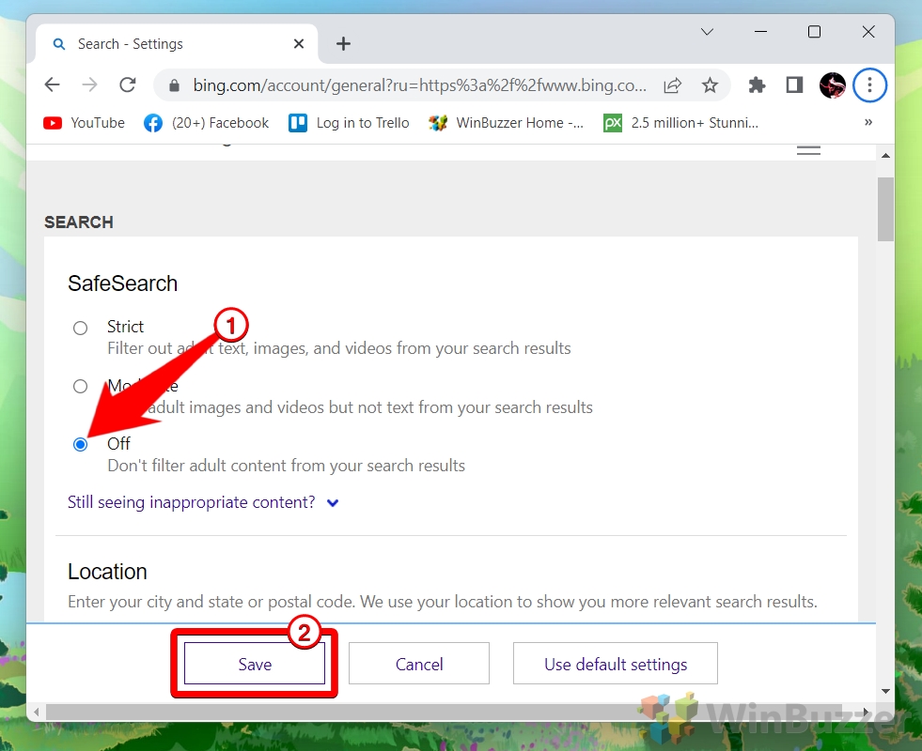Image resolution: width=922 pixels, height=751 pixels.
Task: Open the browser profile avatar
Action: [x=832, y=84]
